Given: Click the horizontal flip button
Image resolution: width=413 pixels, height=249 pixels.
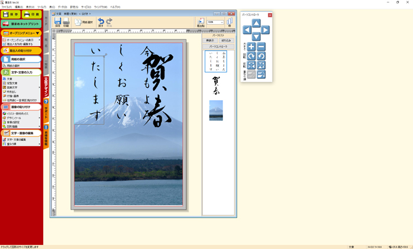Looking at the screenshot, I should tap(251, 65).
